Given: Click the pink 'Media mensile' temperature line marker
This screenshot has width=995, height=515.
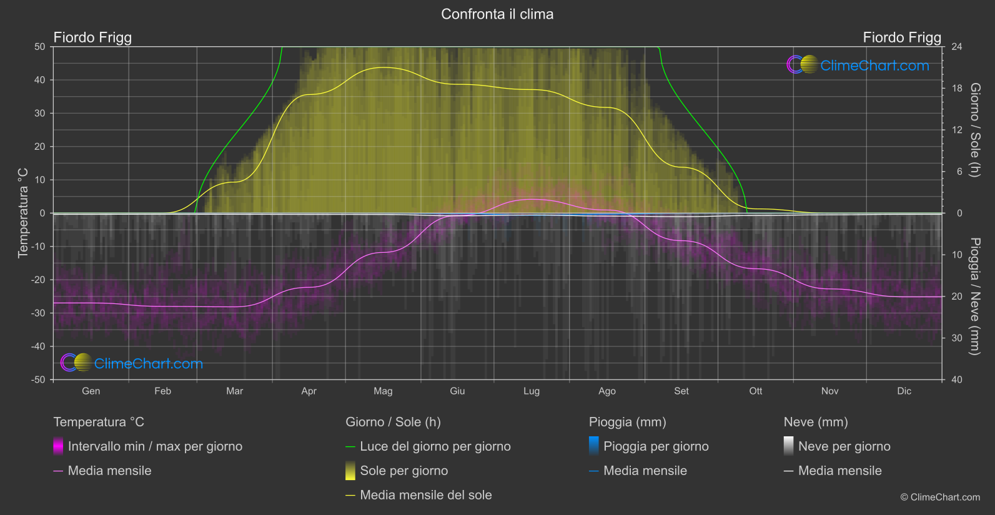Looking at the screenshot, I should (x=58, y=471).
